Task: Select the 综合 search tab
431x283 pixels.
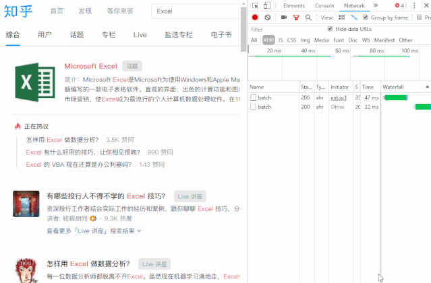Action: (x=13, y=35)
